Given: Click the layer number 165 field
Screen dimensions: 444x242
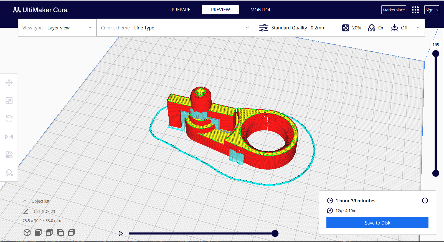Looking at the screenshot, I should click(x=436, y=45).
